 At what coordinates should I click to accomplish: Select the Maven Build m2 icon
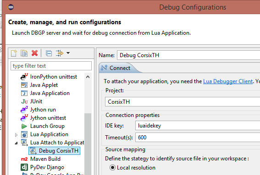pyautogui.click(x=24, y=159)
